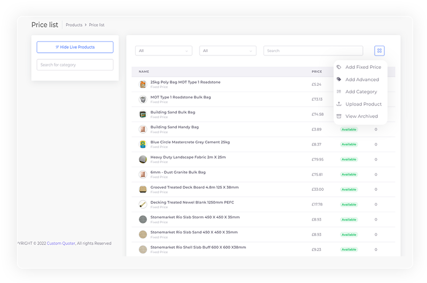Choose Upload Product from the menu
Image resolution: width=427 pixels, height=283 pixels.
pyautogui.click(x=363, y=104)
